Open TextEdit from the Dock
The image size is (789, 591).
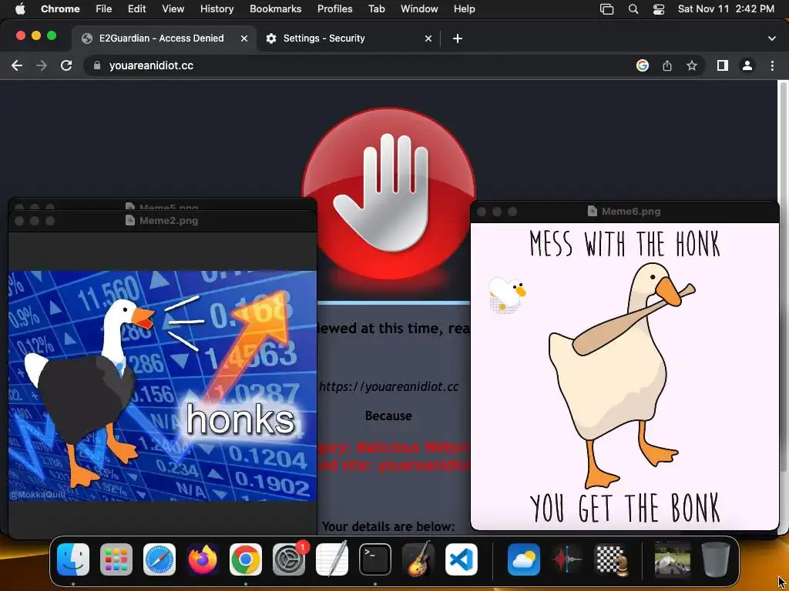[332, 559]
